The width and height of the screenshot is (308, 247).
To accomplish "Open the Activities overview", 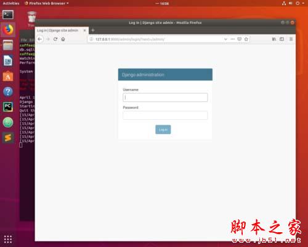I will pos(11,3).
